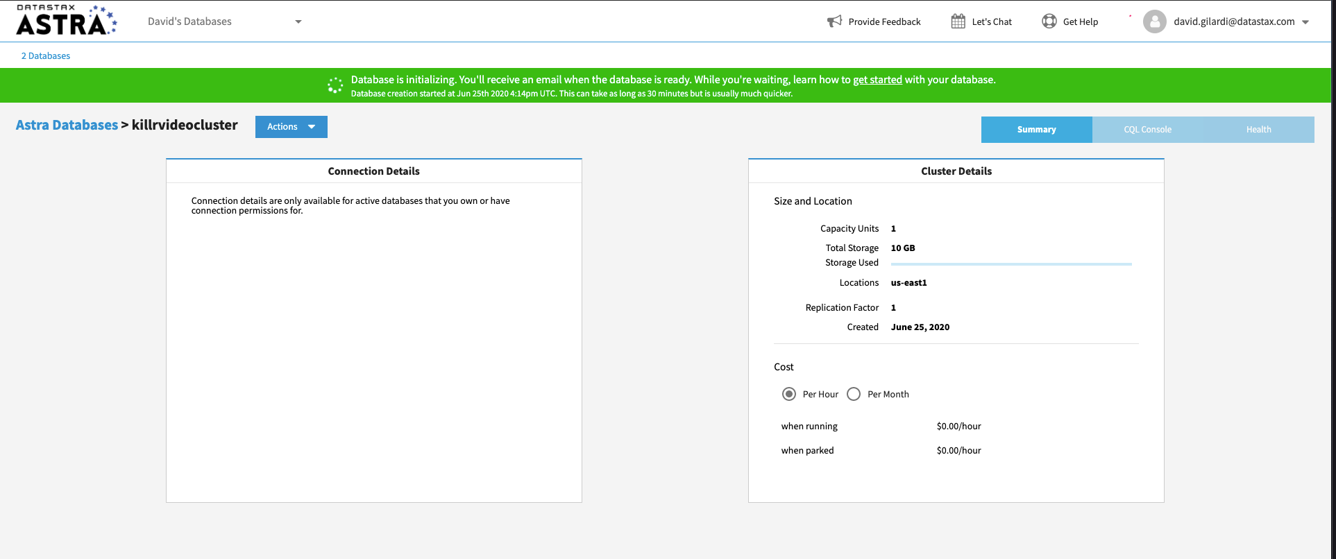Click the 10 GB total storage value
This screenshot has height=559, width=1336.
[902, 248]
